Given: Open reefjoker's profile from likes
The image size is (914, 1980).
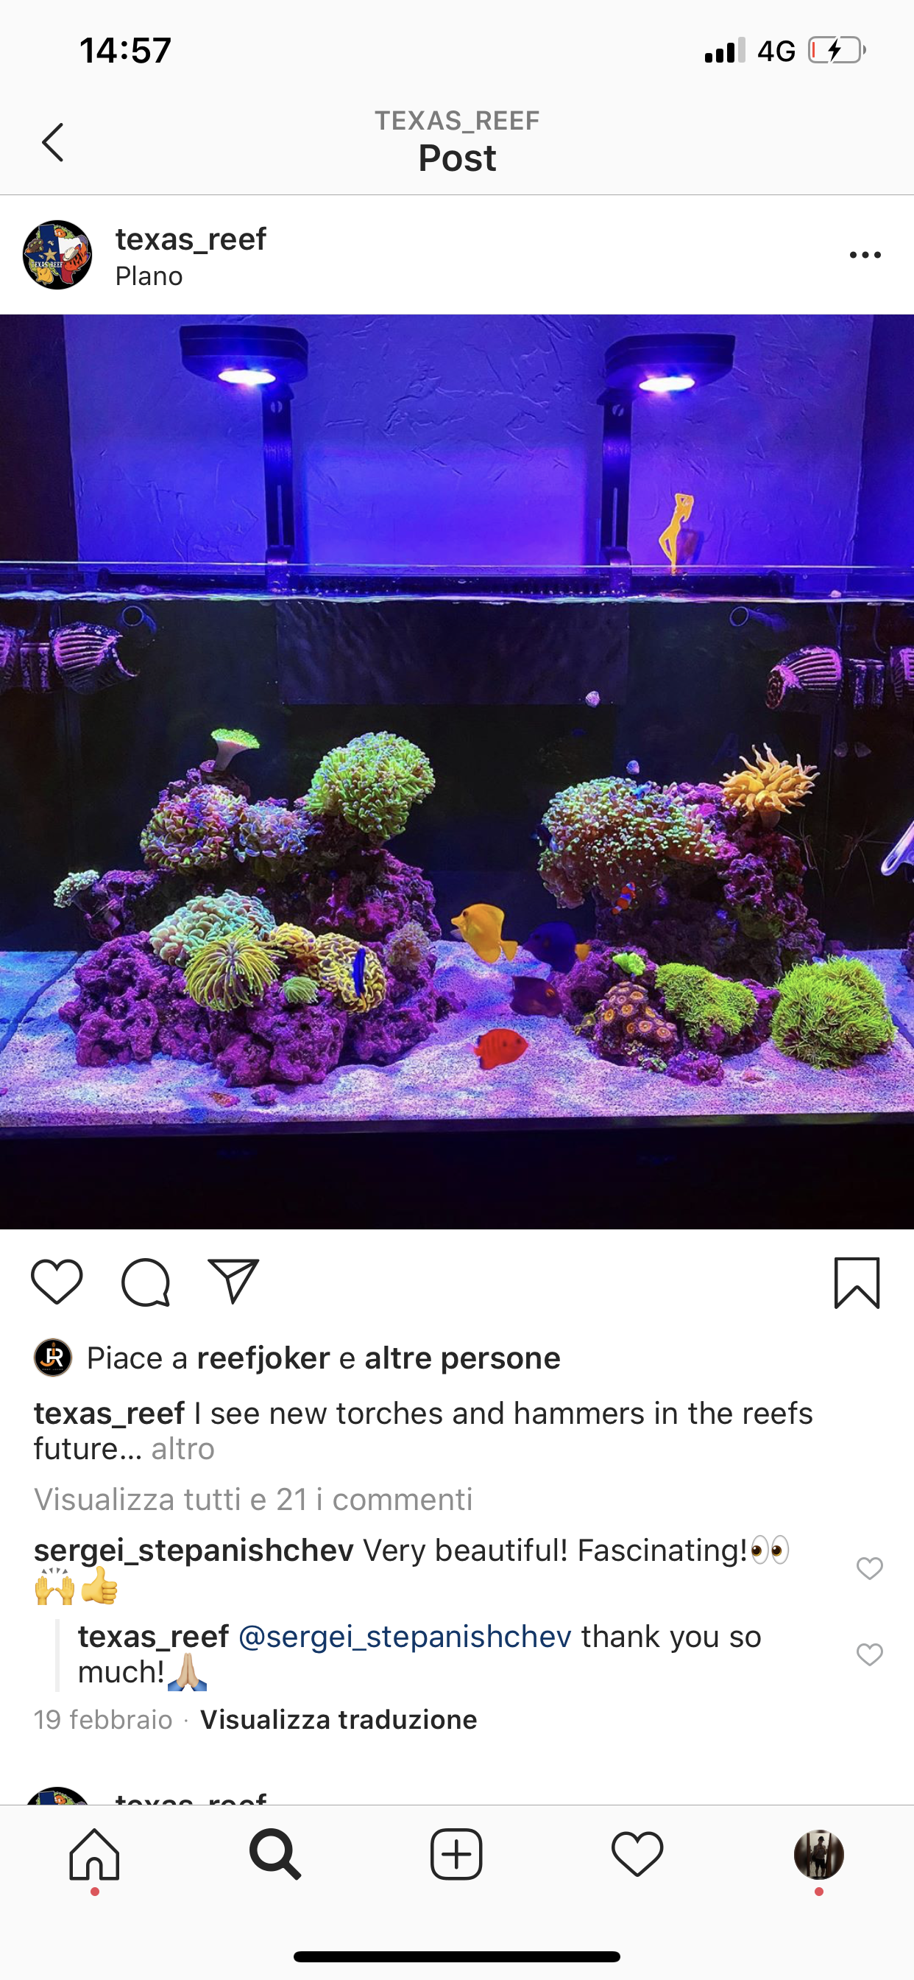Looking at the screenshot, I should [263, 1358].
